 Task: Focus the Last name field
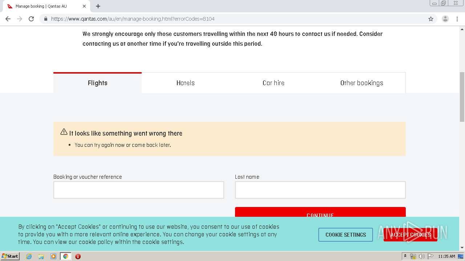click(x=320, y=190)
